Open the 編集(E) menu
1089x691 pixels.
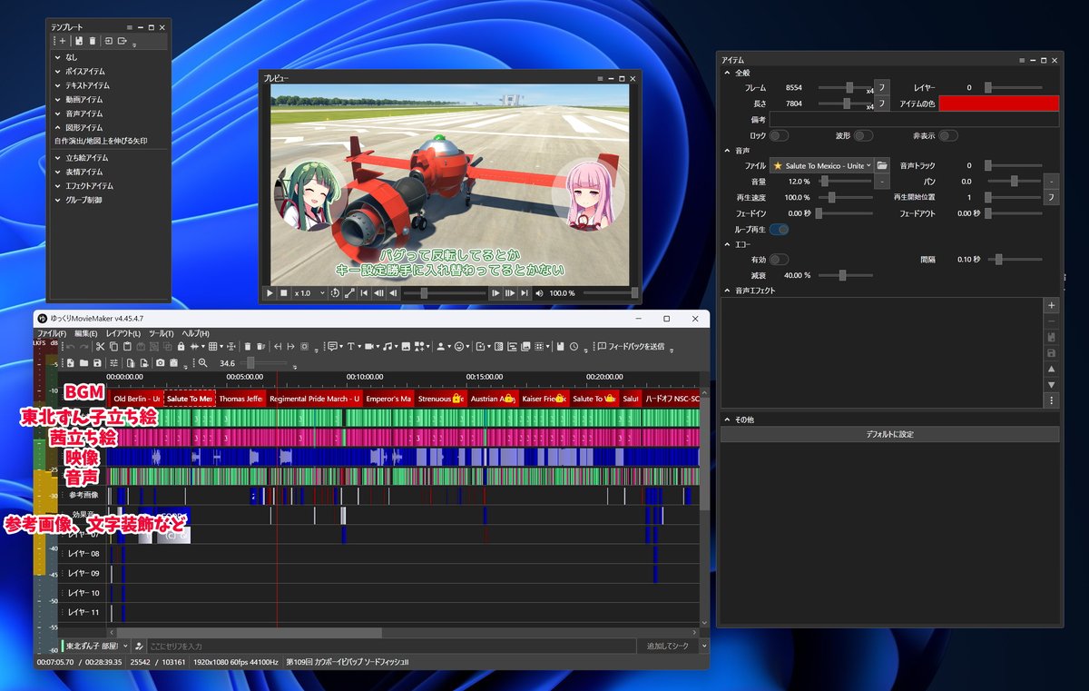86,333
